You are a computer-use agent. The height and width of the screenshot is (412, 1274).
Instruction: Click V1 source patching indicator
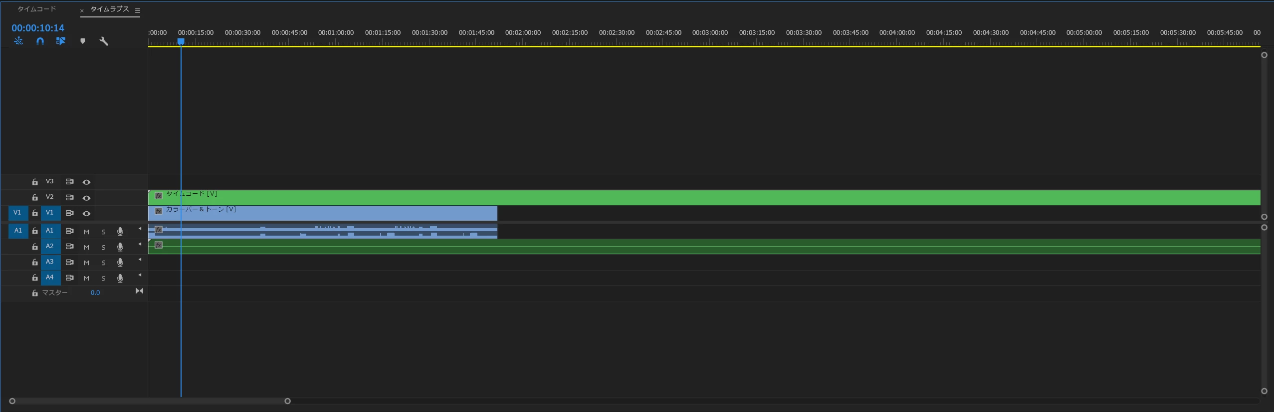tap(17, 213)
